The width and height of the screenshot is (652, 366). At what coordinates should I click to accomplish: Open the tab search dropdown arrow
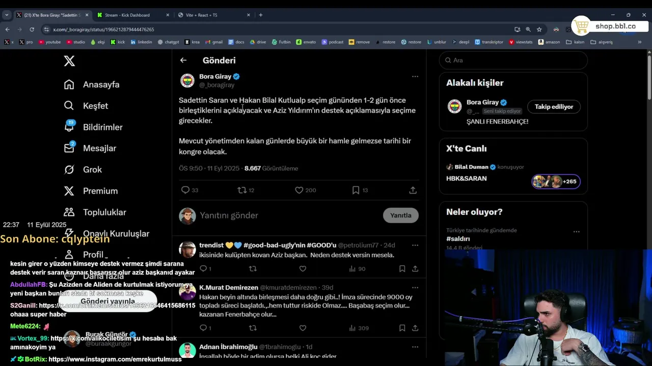click(x=7, y=15)
